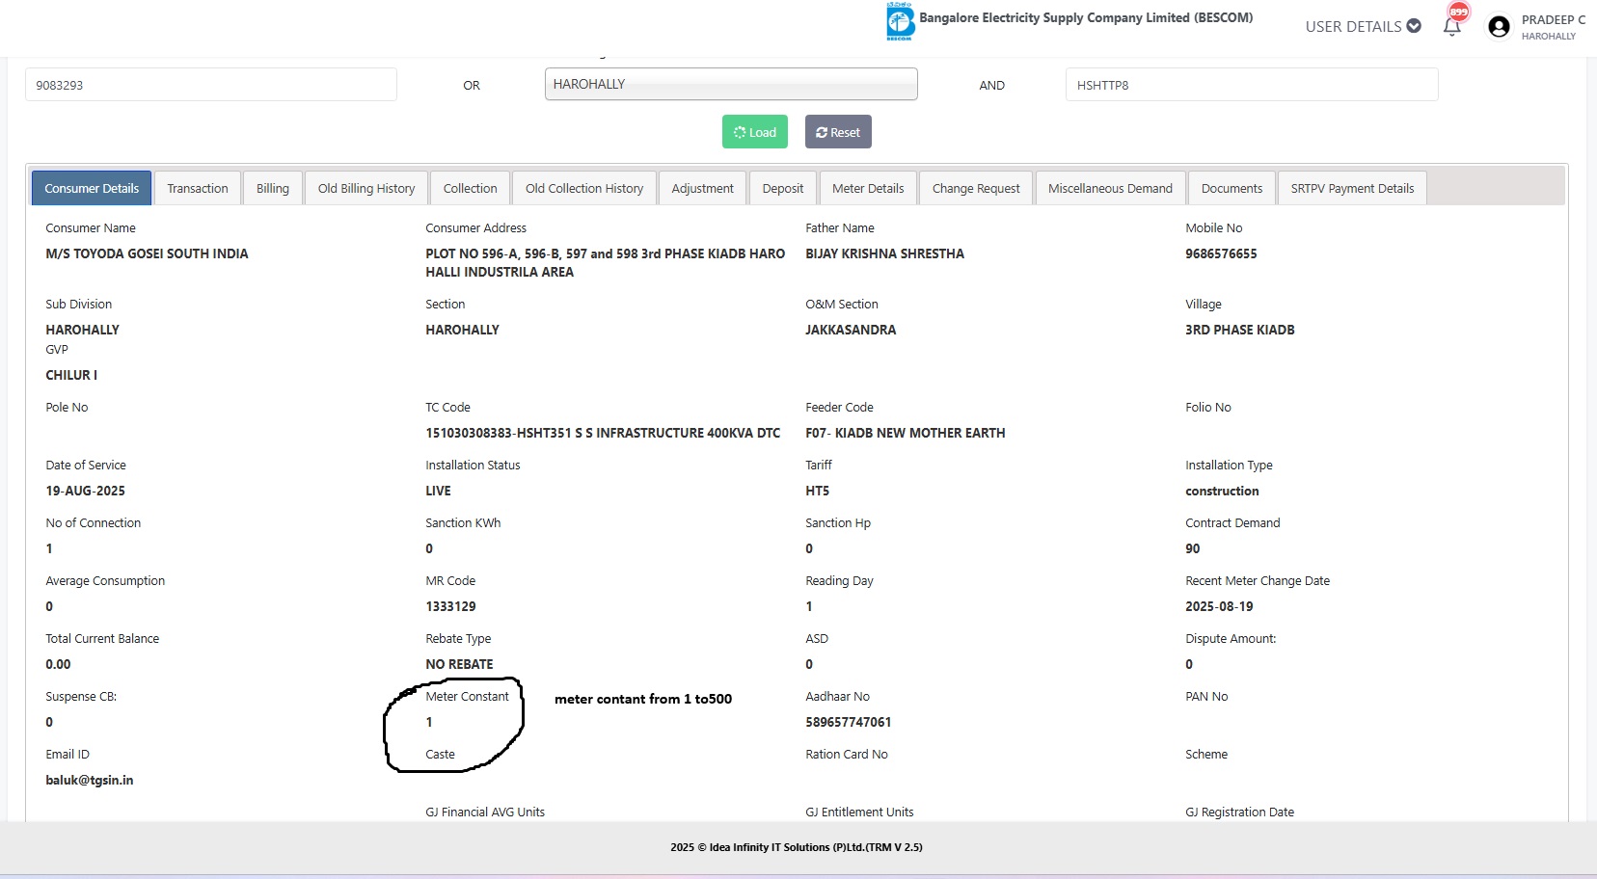Open the Change Request tab
Viewport: 1597px width, 879px height.
pyautogui.click(x=975, y=189)
